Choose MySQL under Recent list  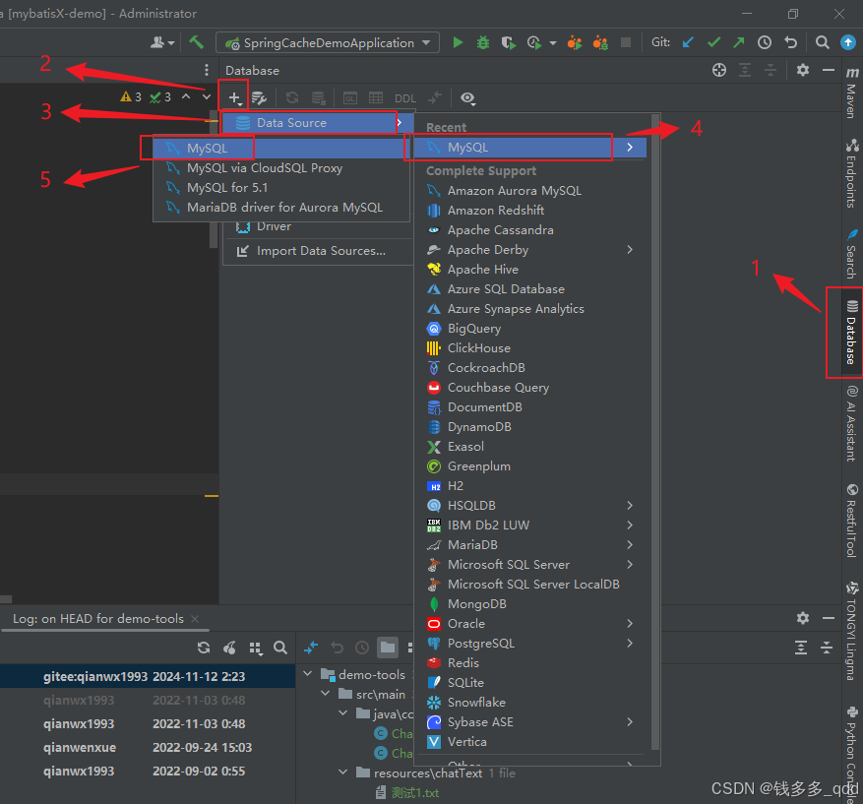click(x=529, y=148)
